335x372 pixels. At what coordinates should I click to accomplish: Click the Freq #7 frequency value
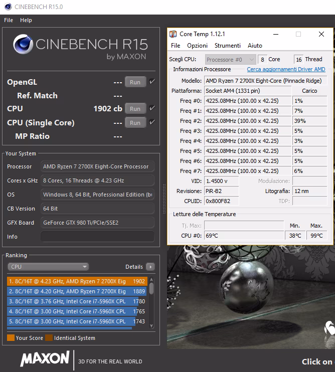coord(248,171)
